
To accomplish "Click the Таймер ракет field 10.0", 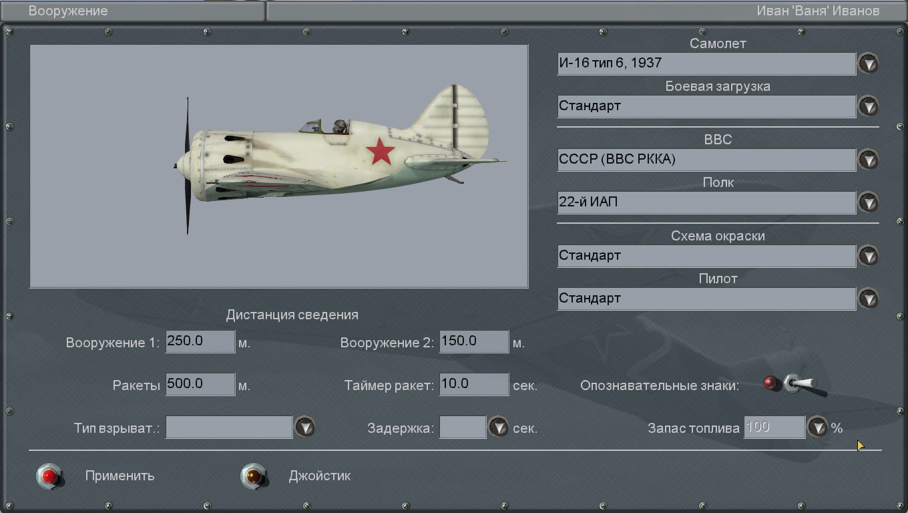I will 474,384.
